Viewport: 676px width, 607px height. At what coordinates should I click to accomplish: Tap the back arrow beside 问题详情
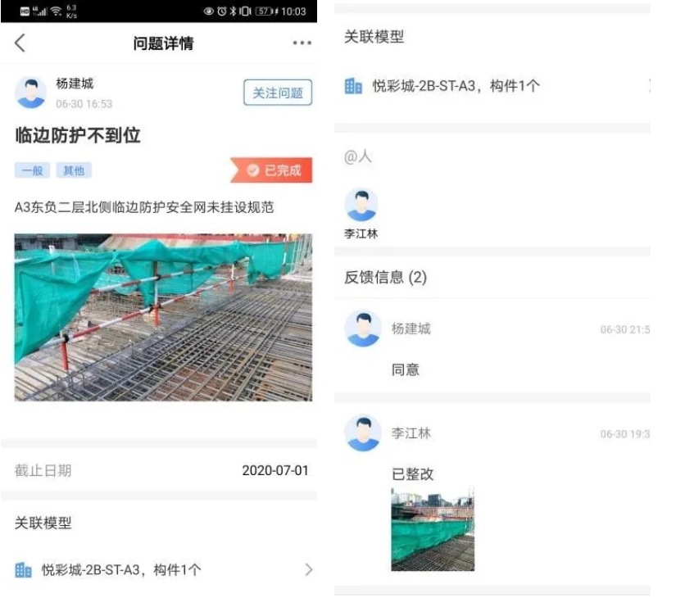pos(20,43)
